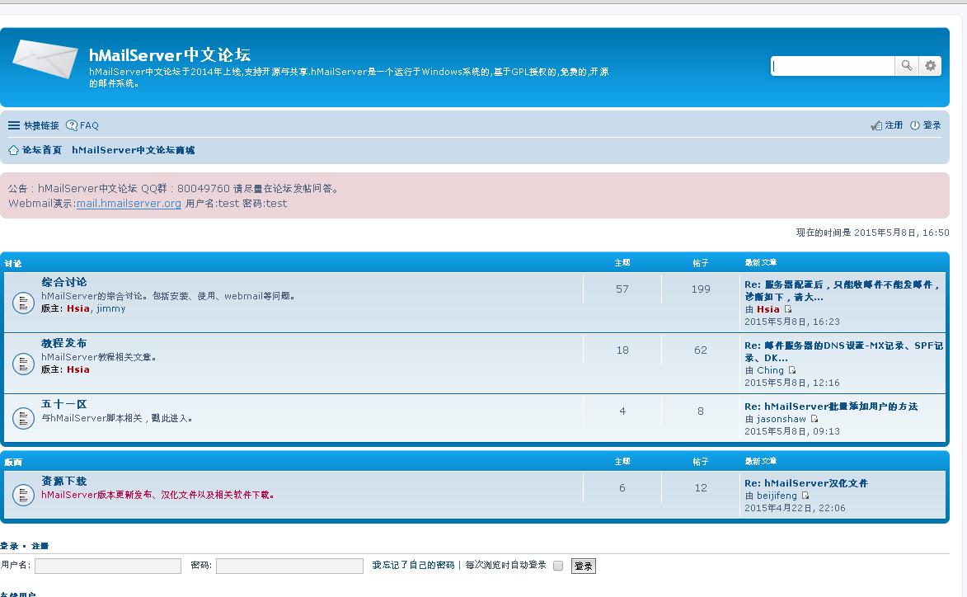Open the 综合讨论 forum
967x597 pixels.
click(64, 282)
